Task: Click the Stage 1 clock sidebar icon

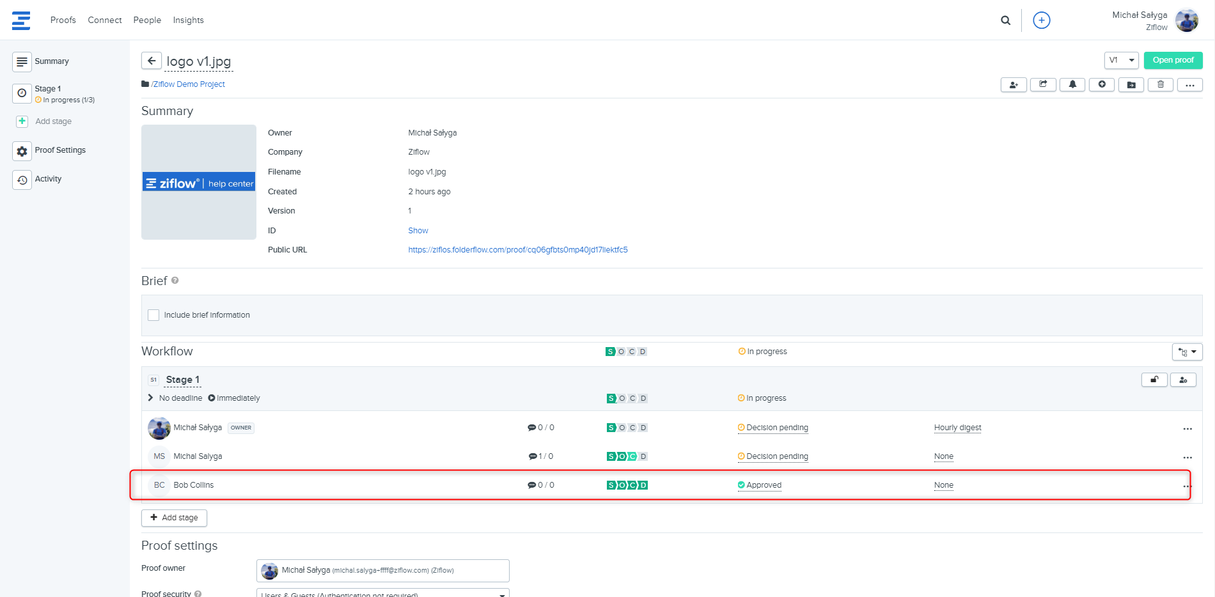Action: pos(22,93)
